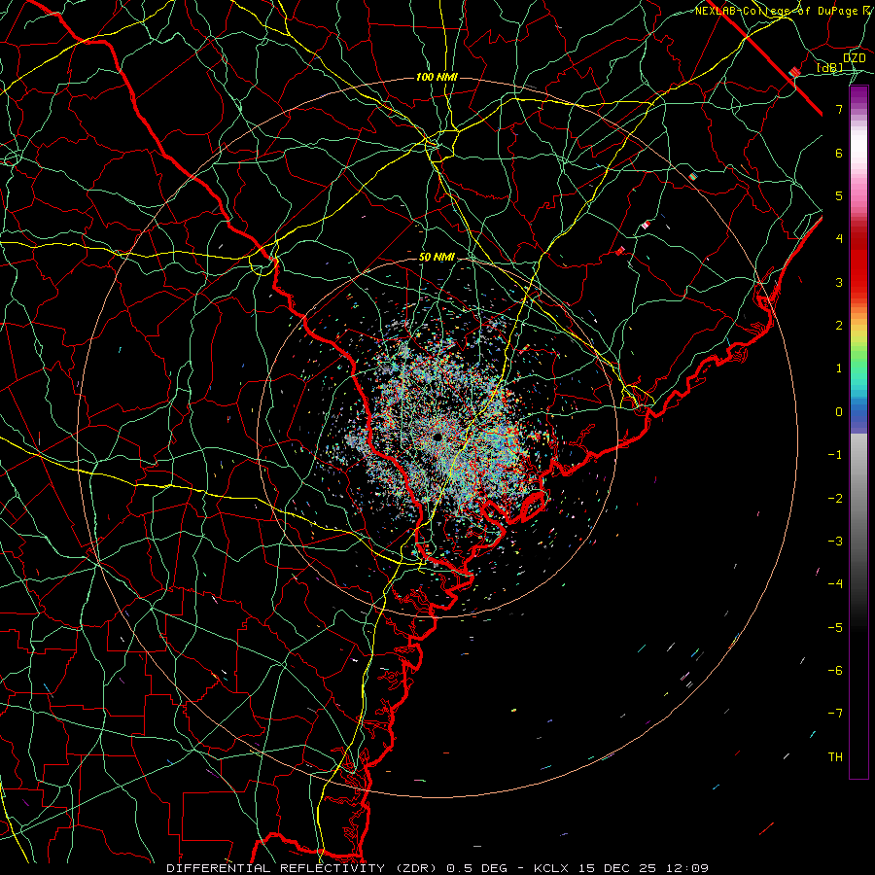The height and width of the screenshot is (875, 875).
Task: Click the -6 dB value on the color scale
Action: click(835, 671)
